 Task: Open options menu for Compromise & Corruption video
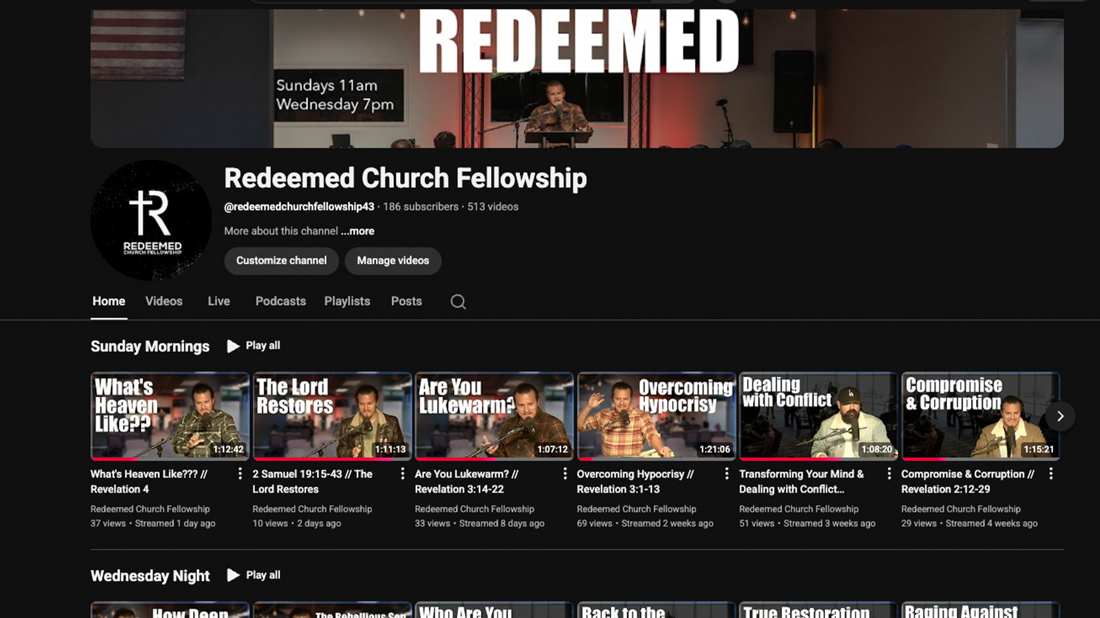1051,474
